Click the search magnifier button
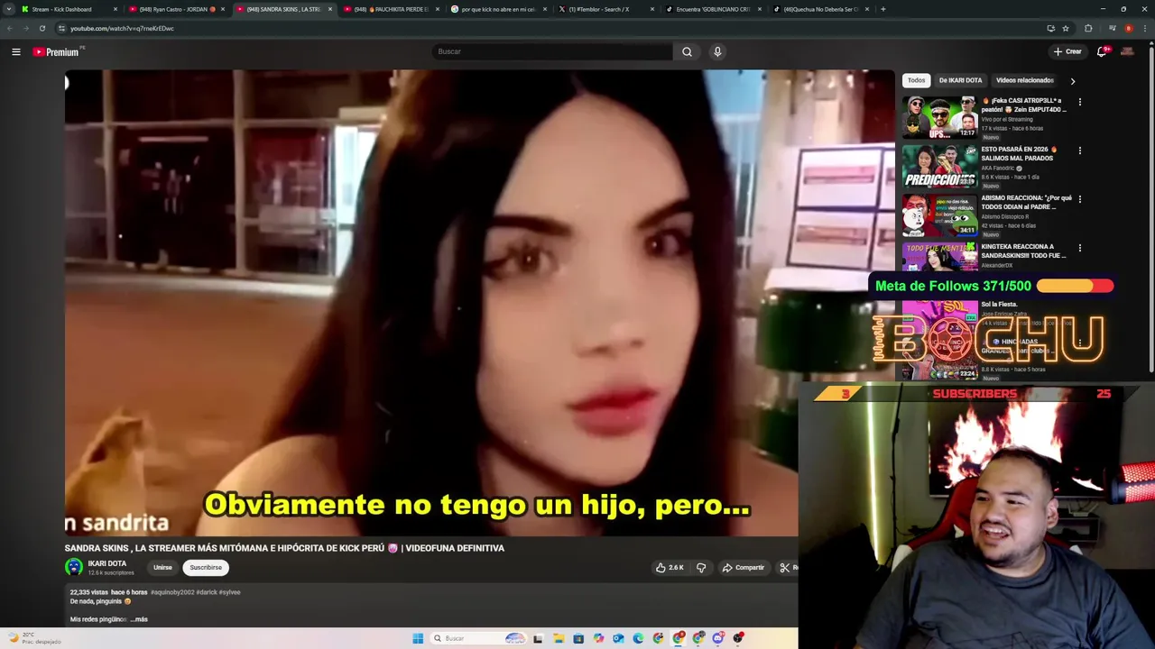 click(x=687, y=51)
